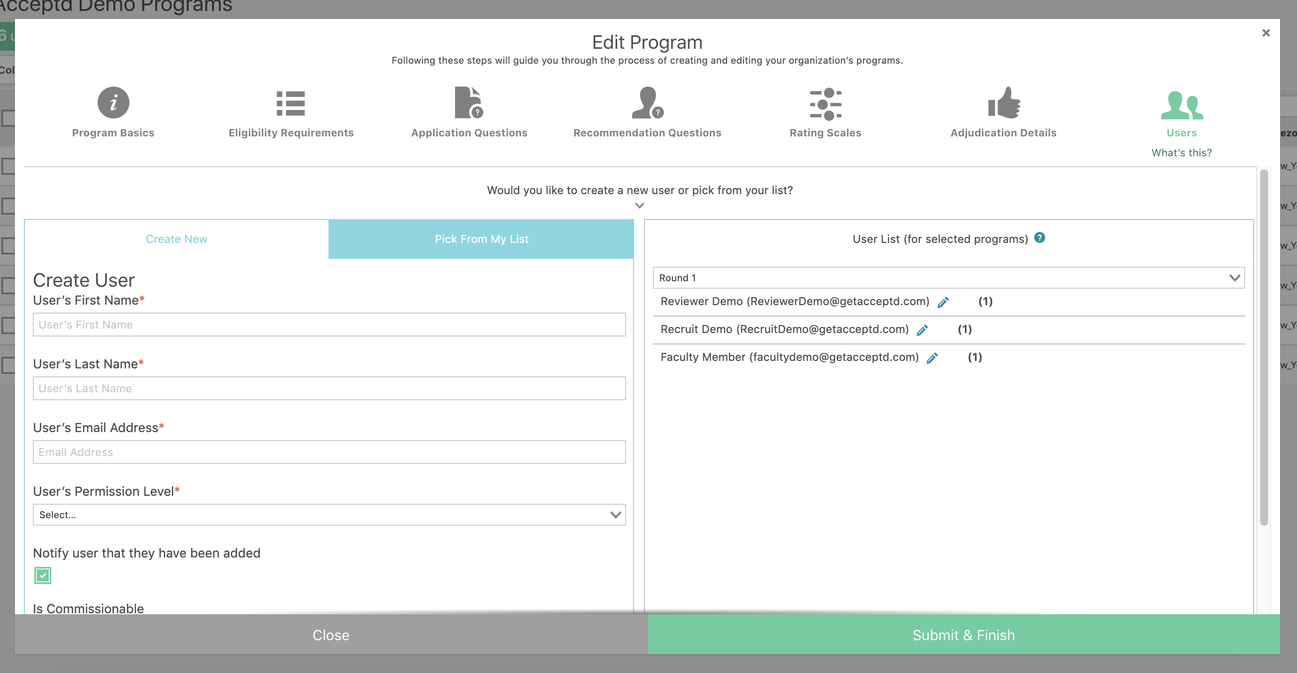This screenshot has width=1297, height=673.
Task: Click the Submit & Finish button
Action: coord(963,635)
